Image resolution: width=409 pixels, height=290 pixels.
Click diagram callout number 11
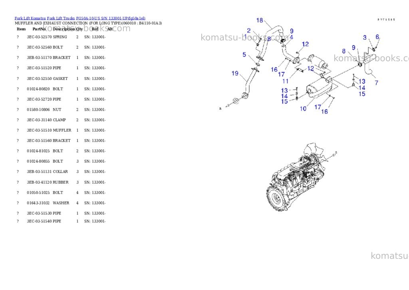pyautogui.click(x=285, y=81)
